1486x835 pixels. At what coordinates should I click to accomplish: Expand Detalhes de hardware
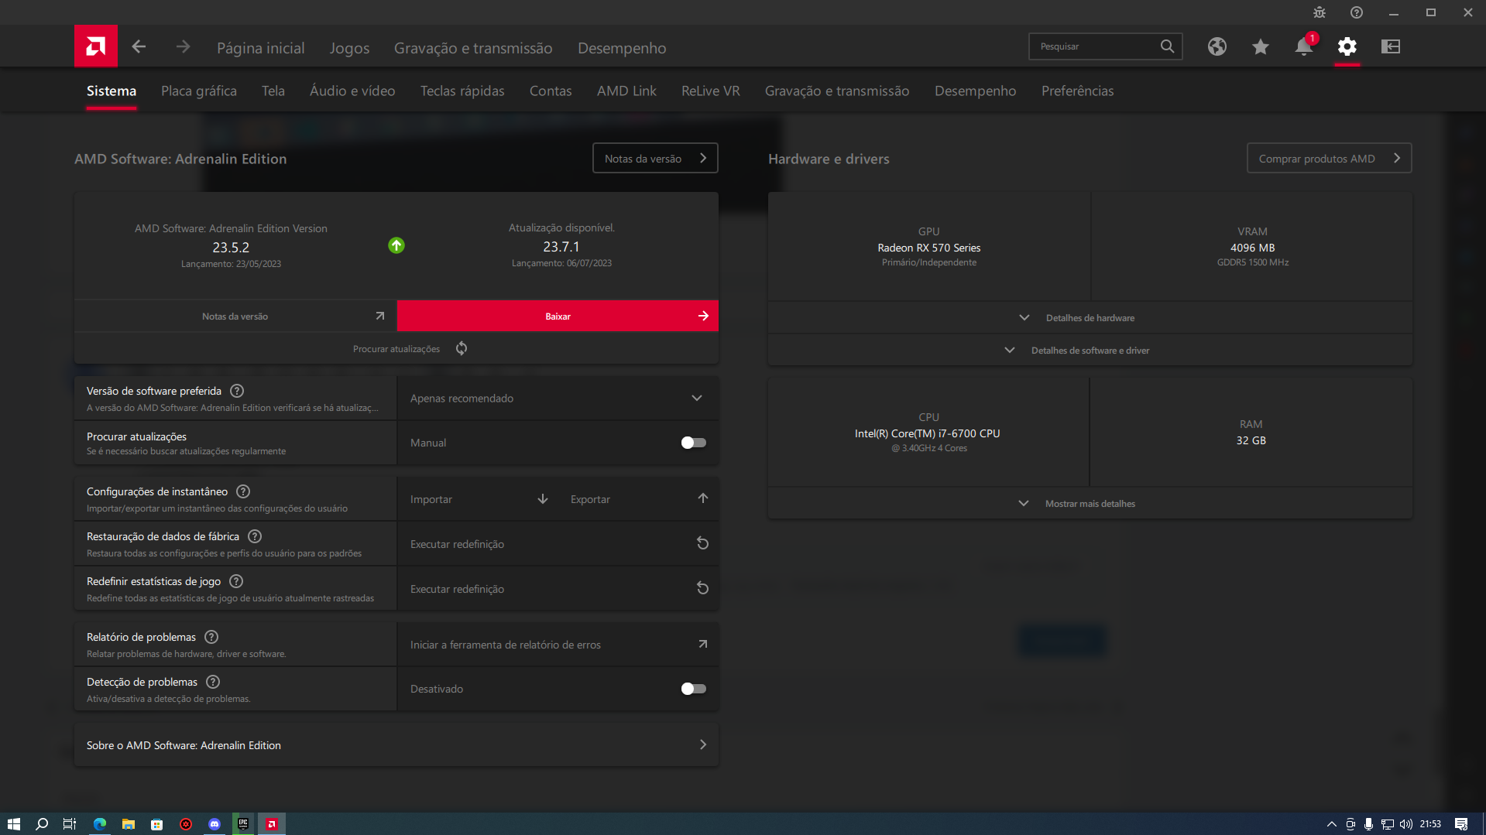click(1090, 318)
